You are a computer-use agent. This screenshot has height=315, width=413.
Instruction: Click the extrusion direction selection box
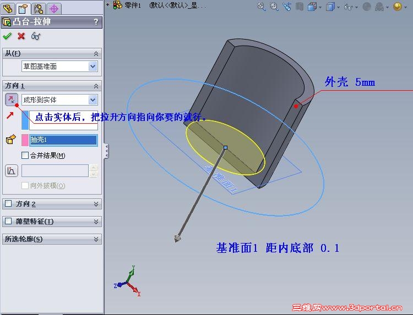[x=63, y=120]
